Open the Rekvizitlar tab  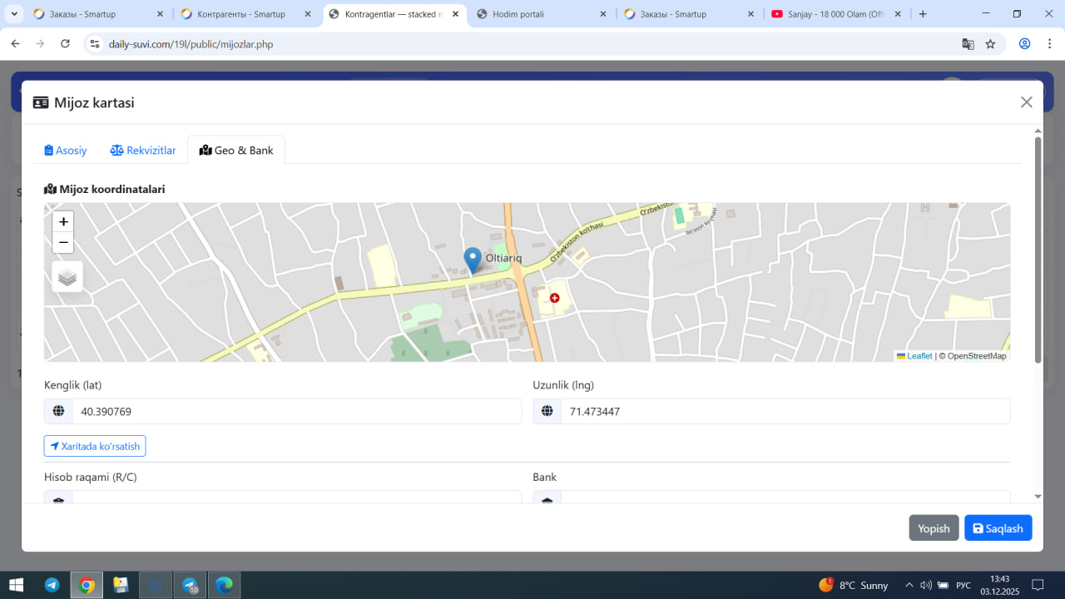143,151
